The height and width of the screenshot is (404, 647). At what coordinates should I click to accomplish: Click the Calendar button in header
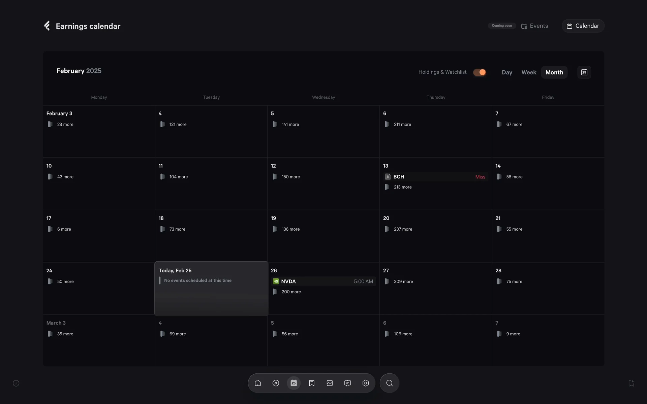(x=583, y=26)
